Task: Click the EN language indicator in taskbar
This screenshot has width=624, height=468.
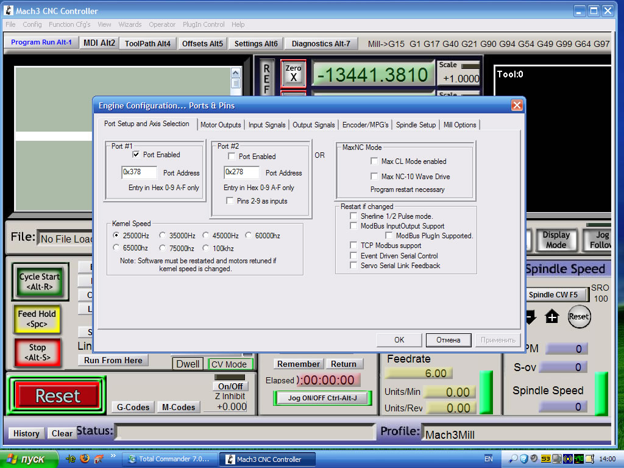Action: pyautogui.click(x=489, y=459)
